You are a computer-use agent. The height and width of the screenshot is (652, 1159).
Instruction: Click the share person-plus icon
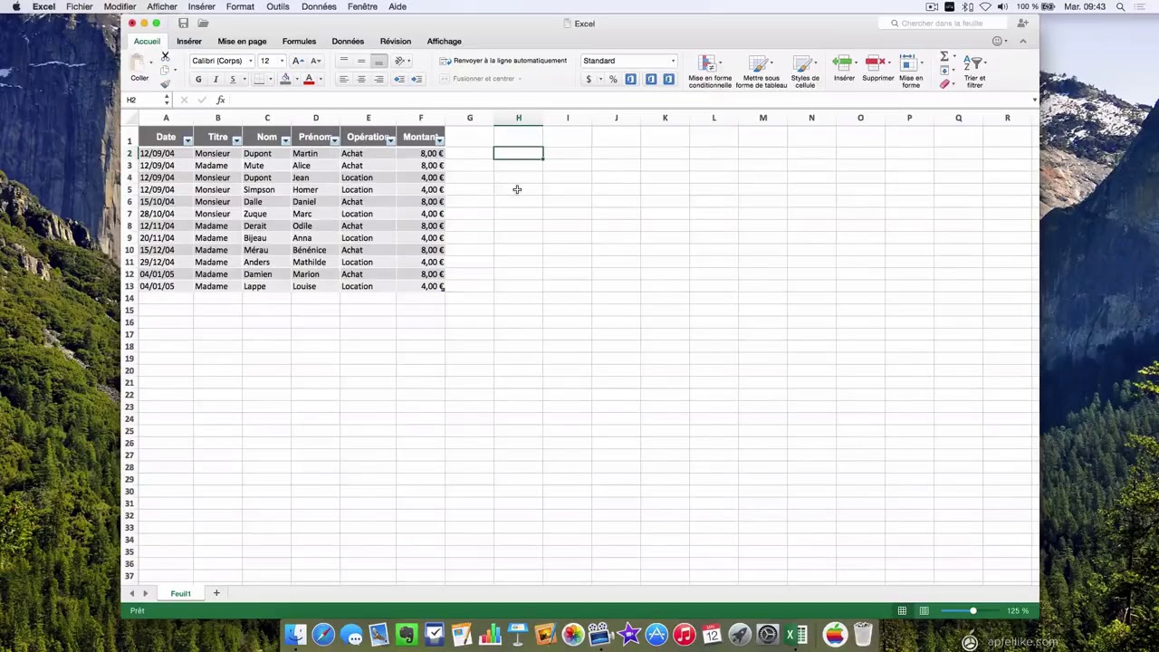1022,24
